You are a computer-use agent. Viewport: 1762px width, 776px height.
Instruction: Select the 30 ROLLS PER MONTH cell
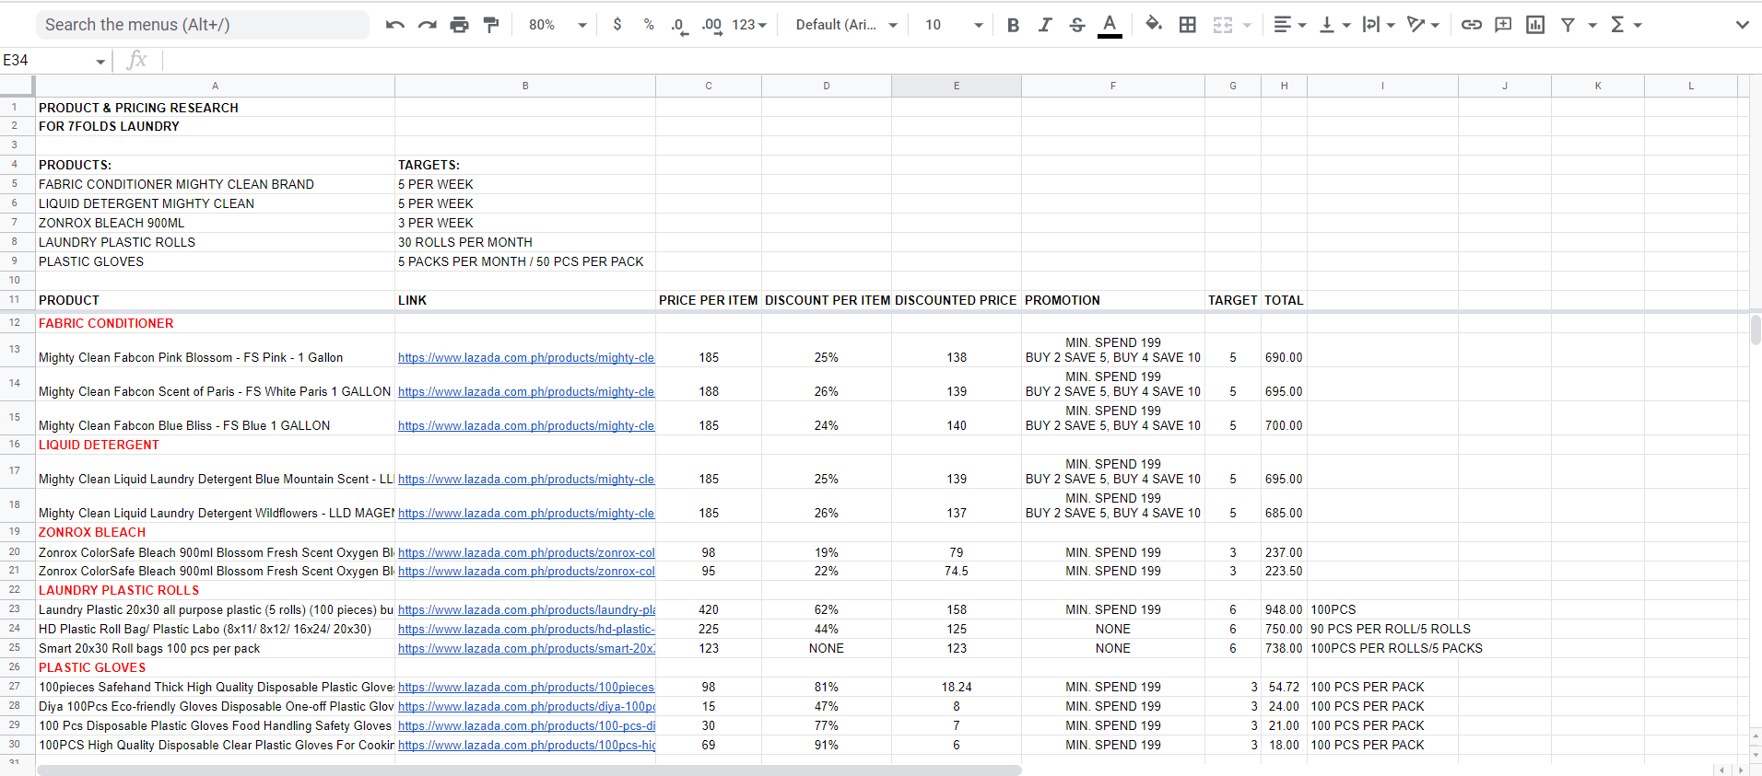(x=525, y=242)
